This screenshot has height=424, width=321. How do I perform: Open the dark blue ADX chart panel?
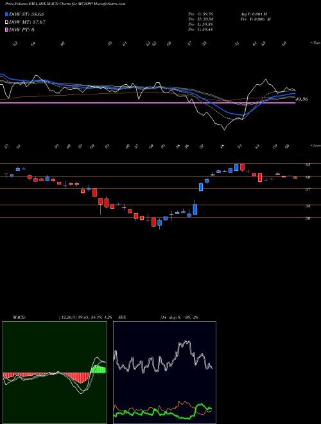(x=164, y=373)
